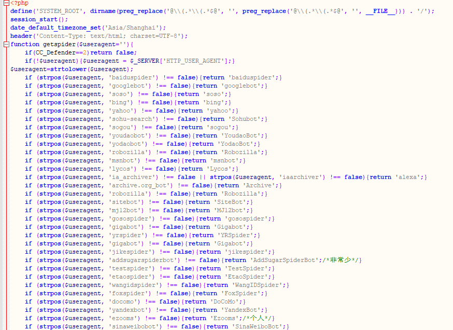
Task: Click the 'Asia/Shanghai' string literal
Action: click(x=132, y=28)
